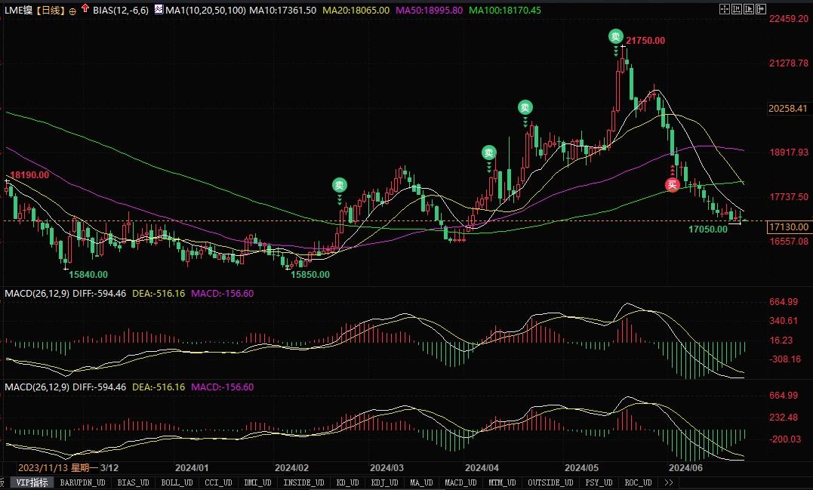Click the MA1 indicator chart icon
813x490 pixels.
[158, 11]
